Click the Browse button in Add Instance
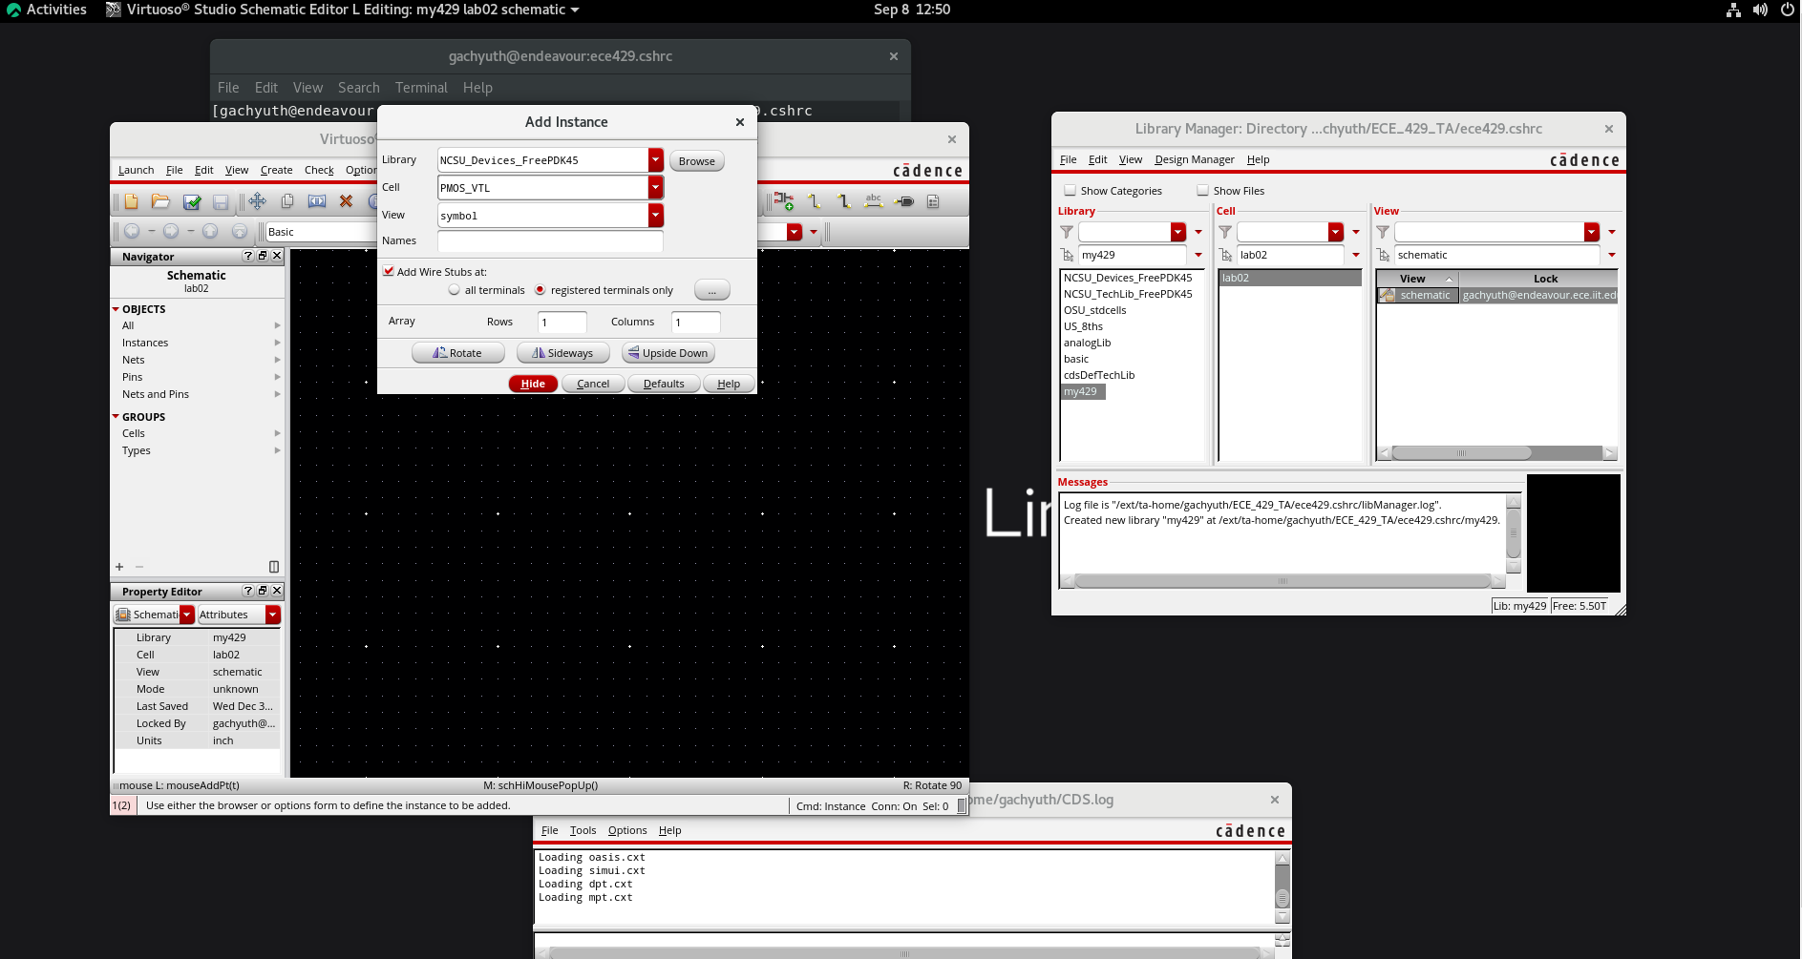Image resolution: width=1802 pixels, height=959 pixels. (x=697, y=161)
